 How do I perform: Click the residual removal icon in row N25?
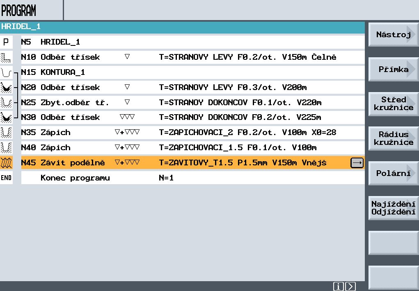pos(6,102)
